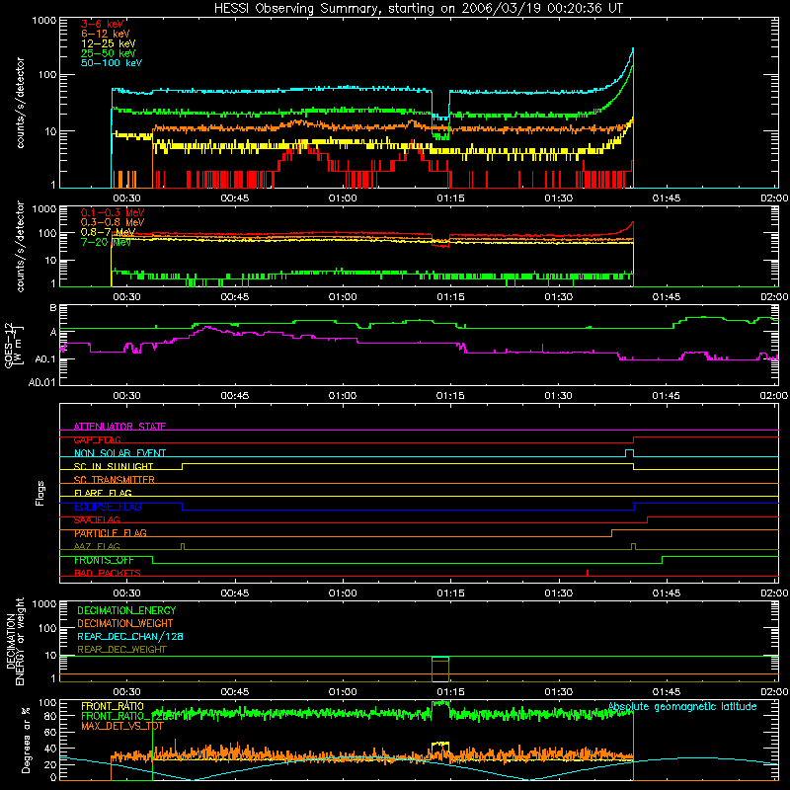Click the ATTENUATOR_STATE flag label
The width and height of the screenshot is (790, 790).
(x=119, y=427)
